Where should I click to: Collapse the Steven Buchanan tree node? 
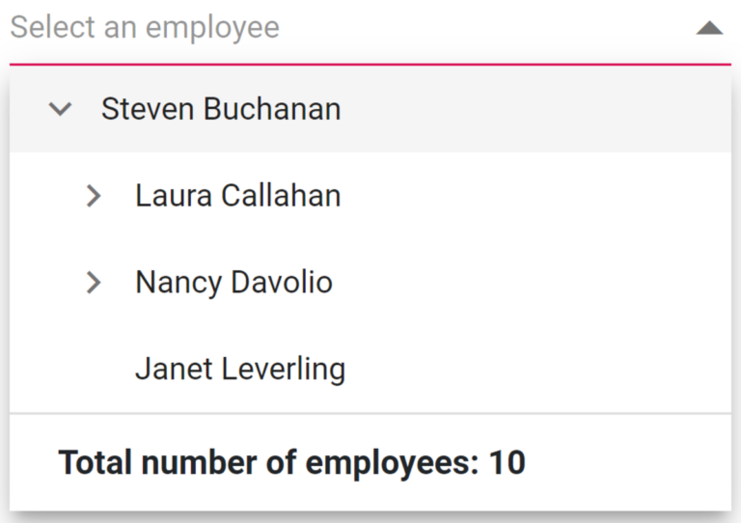[x=60, y=109]
